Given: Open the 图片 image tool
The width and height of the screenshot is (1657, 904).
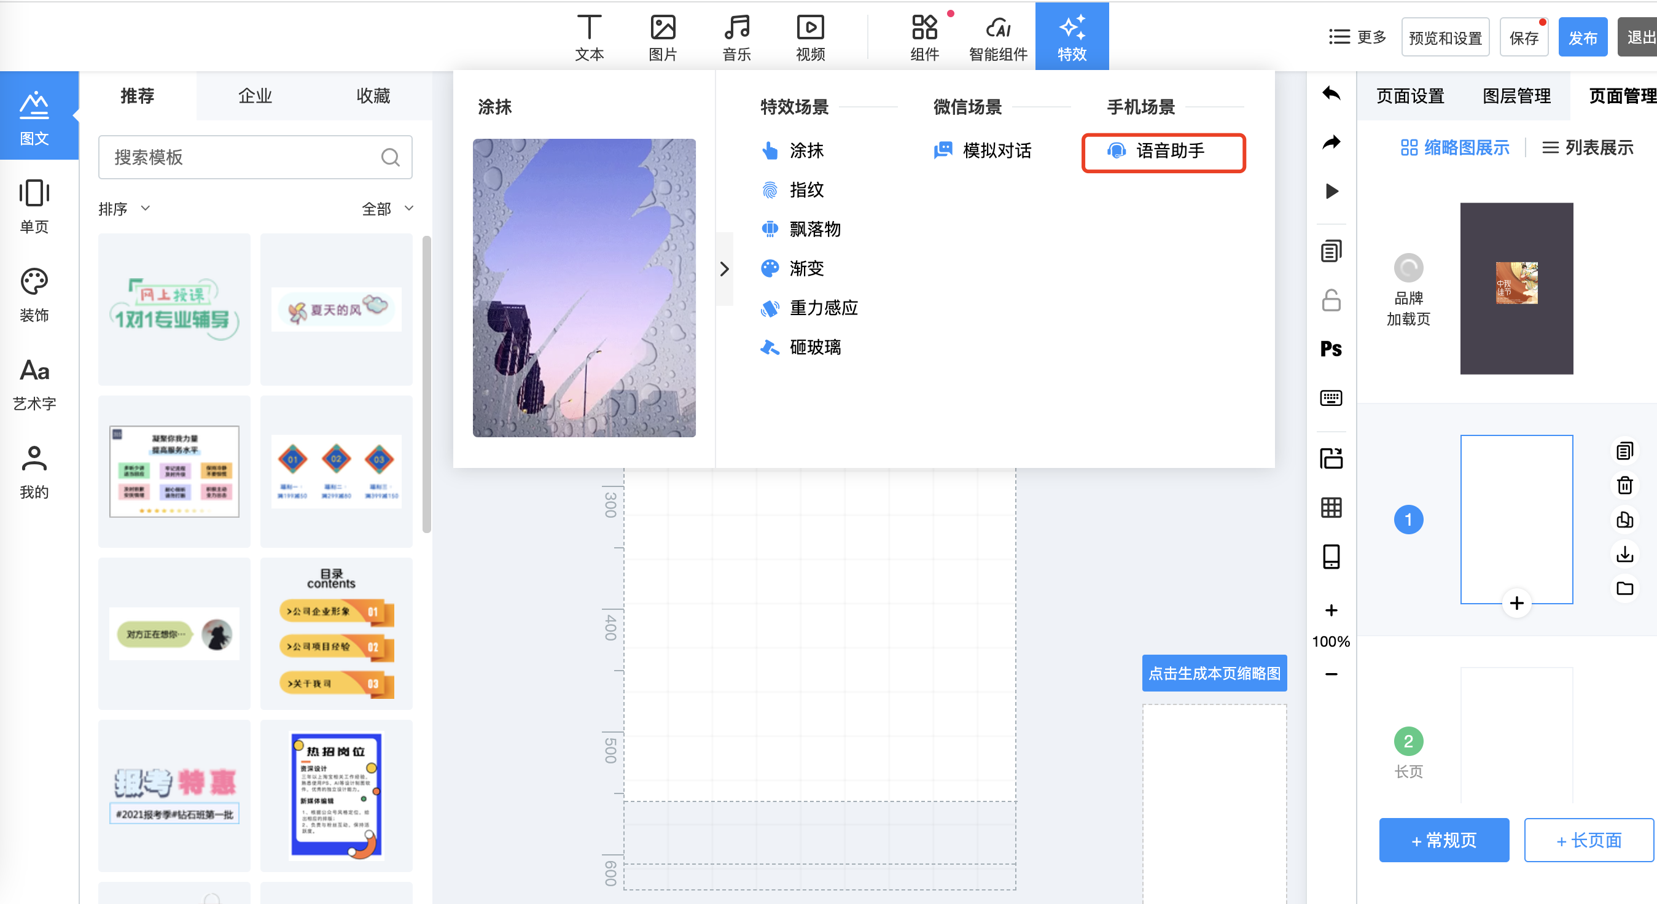Looking at the screenshot, I should click(x=663, y=37).
